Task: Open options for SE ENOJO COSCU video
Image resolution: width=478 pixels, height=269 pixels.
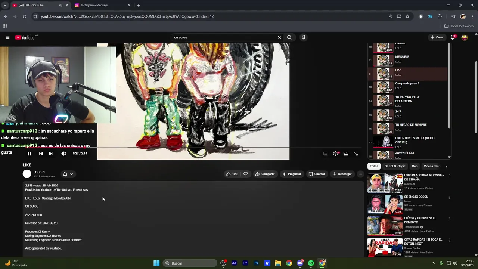Action: pos(450,197)
